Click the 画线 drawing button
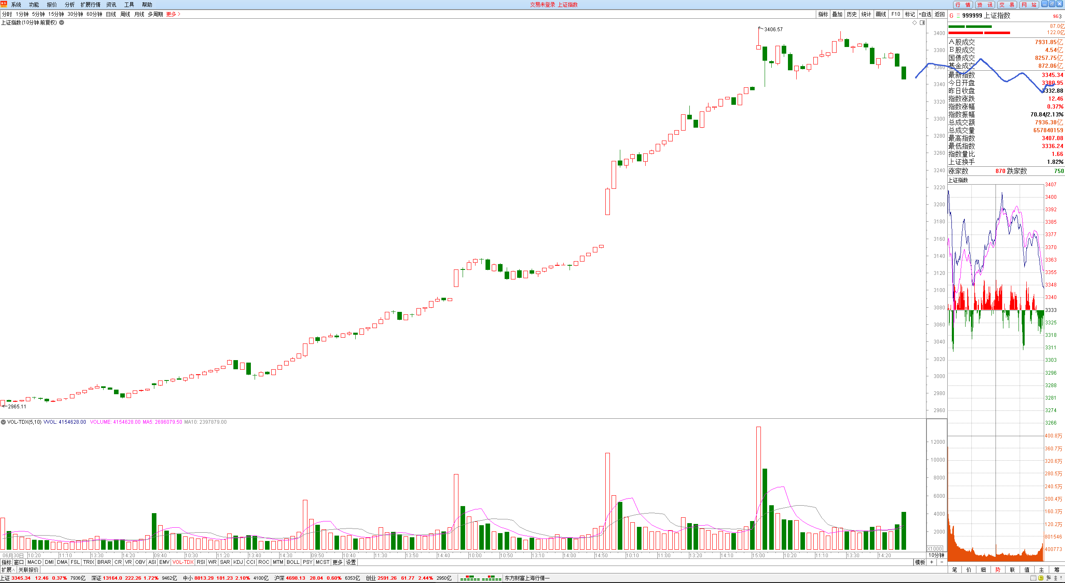1065x583 pixels. click(x=881, y=14)
